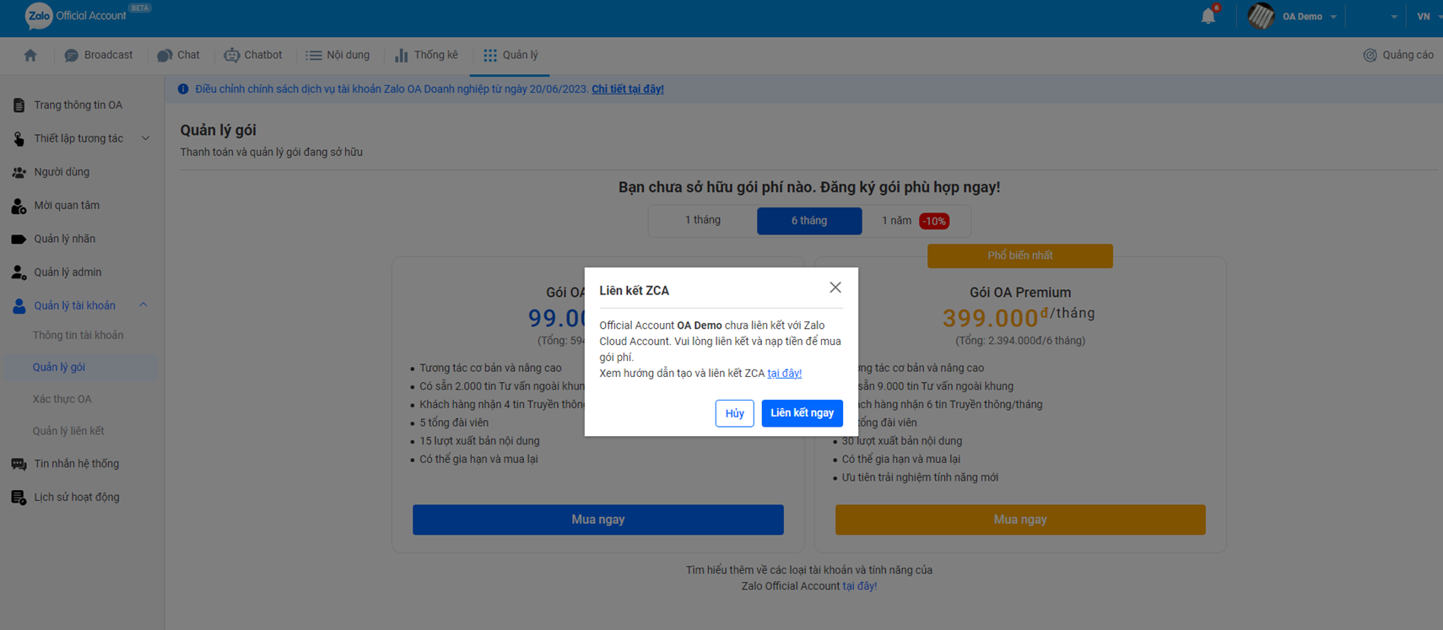Click the Gói OA Premium plan title
This screenshot has height=630, width=1443.
tap(1020, 293)
